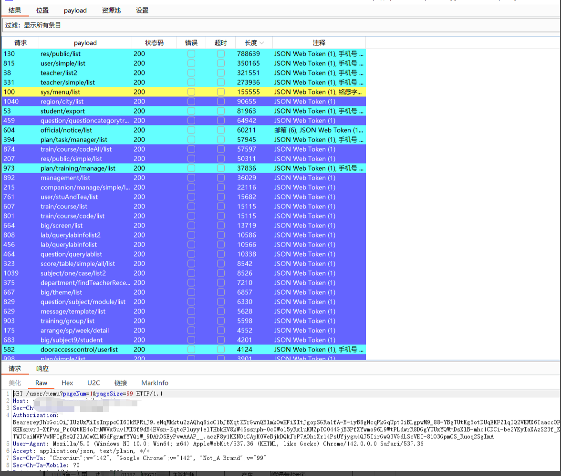The height and width of the screenshot is (476, 561).
Task: Select the Hex view tab
Action: [67, 383]
